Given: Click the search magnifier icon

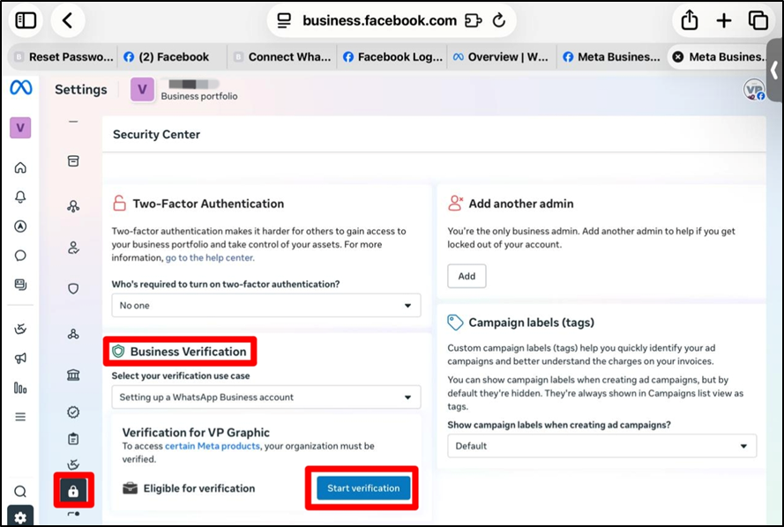Looking at the screenshot, I should [20, 492].
